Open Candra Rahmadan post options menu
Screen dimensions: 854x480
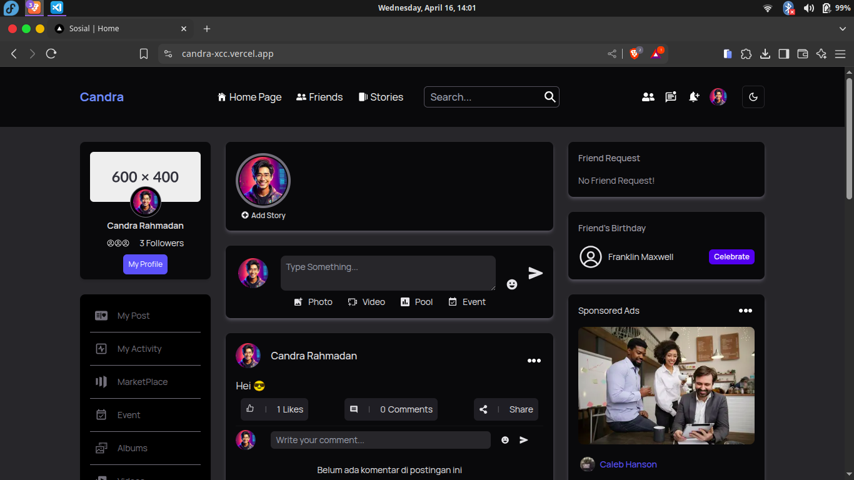pyautogui.click(x=534, y=361)
